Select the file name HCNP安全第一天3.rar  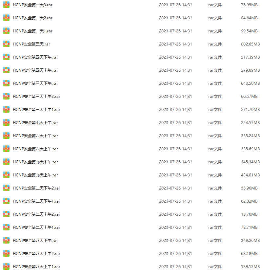(x=32, y=5)
